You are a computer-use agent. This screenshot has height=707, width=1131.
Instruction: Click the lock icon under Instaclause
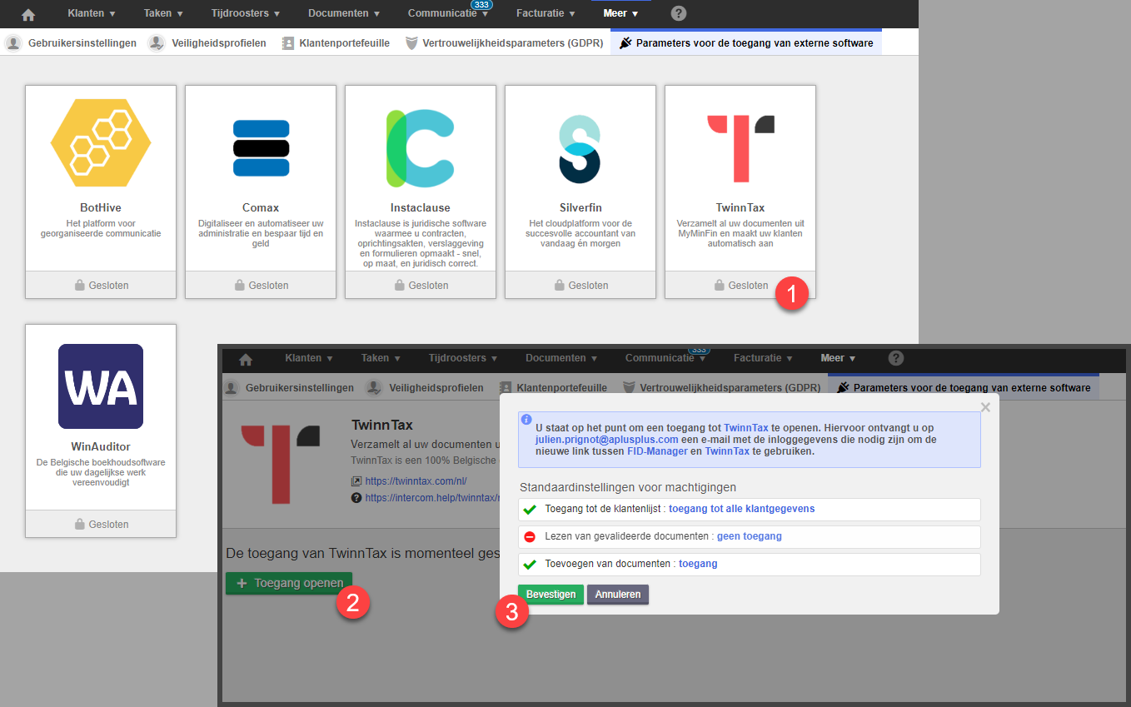point(400,285)
